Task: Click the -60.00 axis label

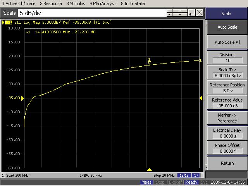Action: (13, 168)
